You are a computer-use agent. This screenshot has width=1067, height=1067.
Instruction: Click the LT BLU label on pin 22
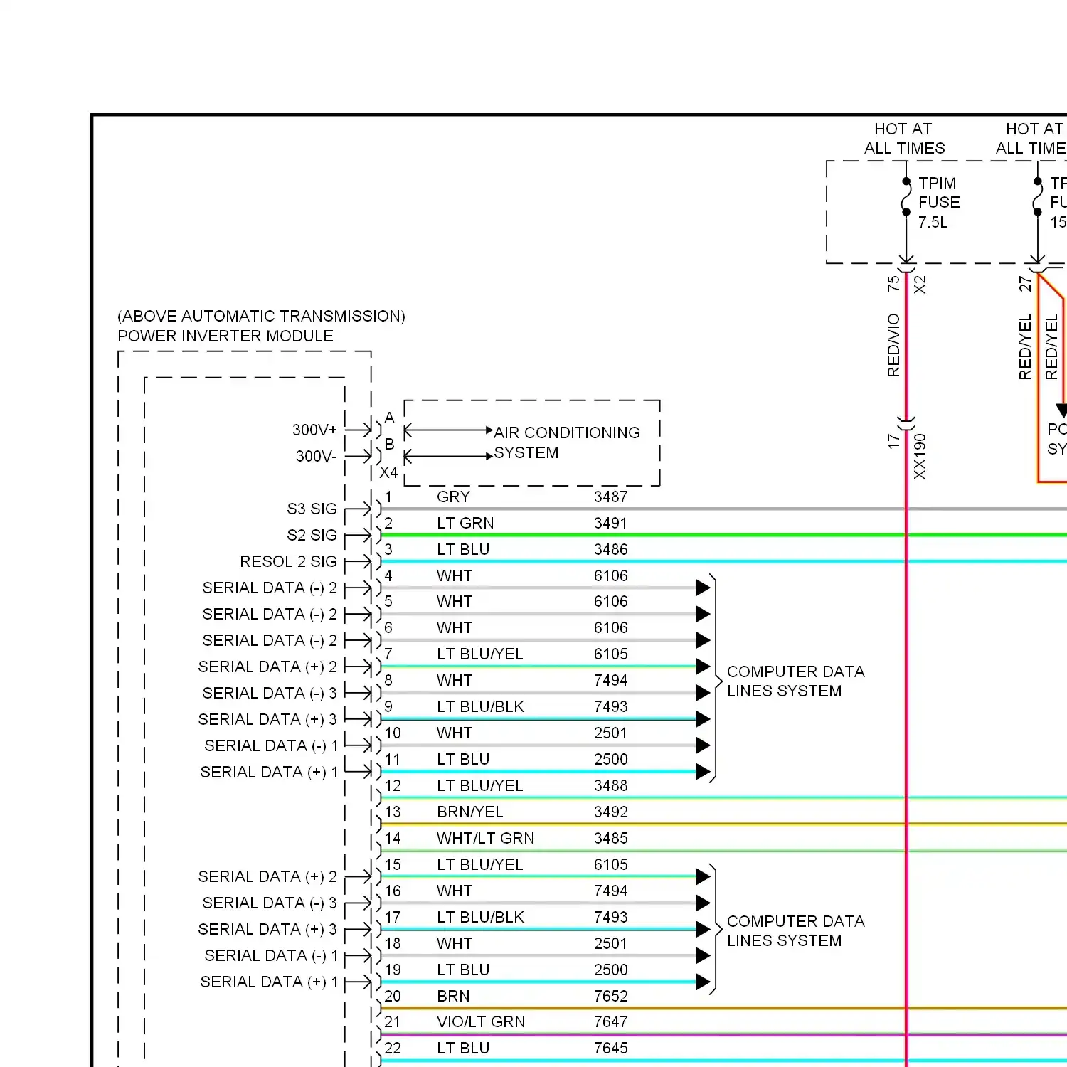(463, 1048)
